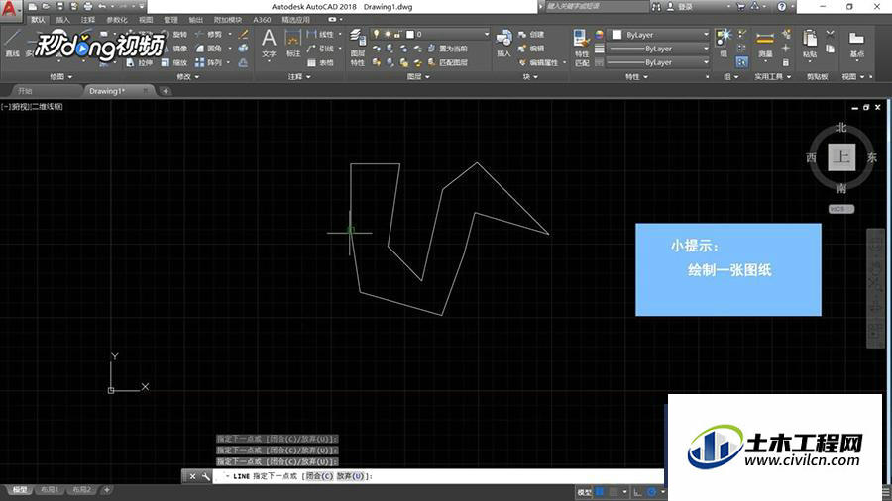Click the Stretch (拉伸) tool
Screen dimensions: 892x501
click(140, 63)
